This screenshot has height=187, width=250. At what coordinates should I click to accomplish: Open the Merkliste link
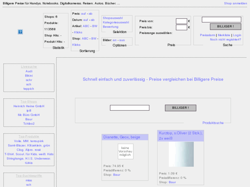tap(224, 35)
